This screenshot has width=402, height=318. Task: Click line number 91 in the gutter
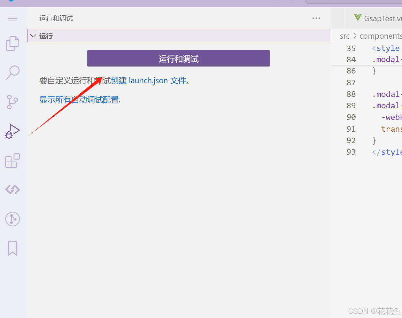351,129
